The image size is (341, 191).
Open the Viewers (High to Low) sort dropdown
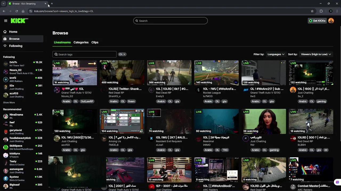click(316, 54)
